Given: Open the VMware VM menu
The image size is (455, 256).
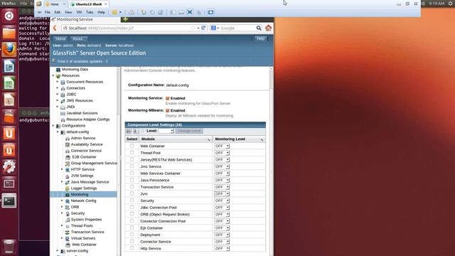Looking at the screenshot, I should click(79, 12).
